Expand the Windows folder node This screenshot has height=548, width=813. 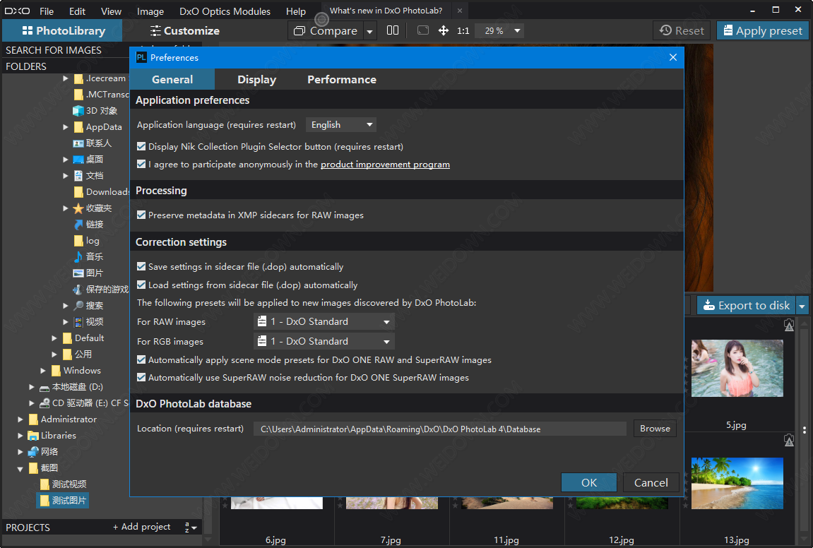[43, 371]
